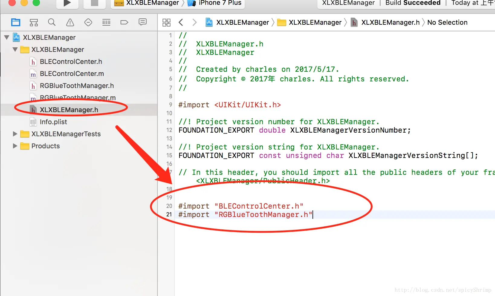Screen dimensions: 495x296
Task: Click XLXBLEManager project in jump bar
Action: (238, 22)
